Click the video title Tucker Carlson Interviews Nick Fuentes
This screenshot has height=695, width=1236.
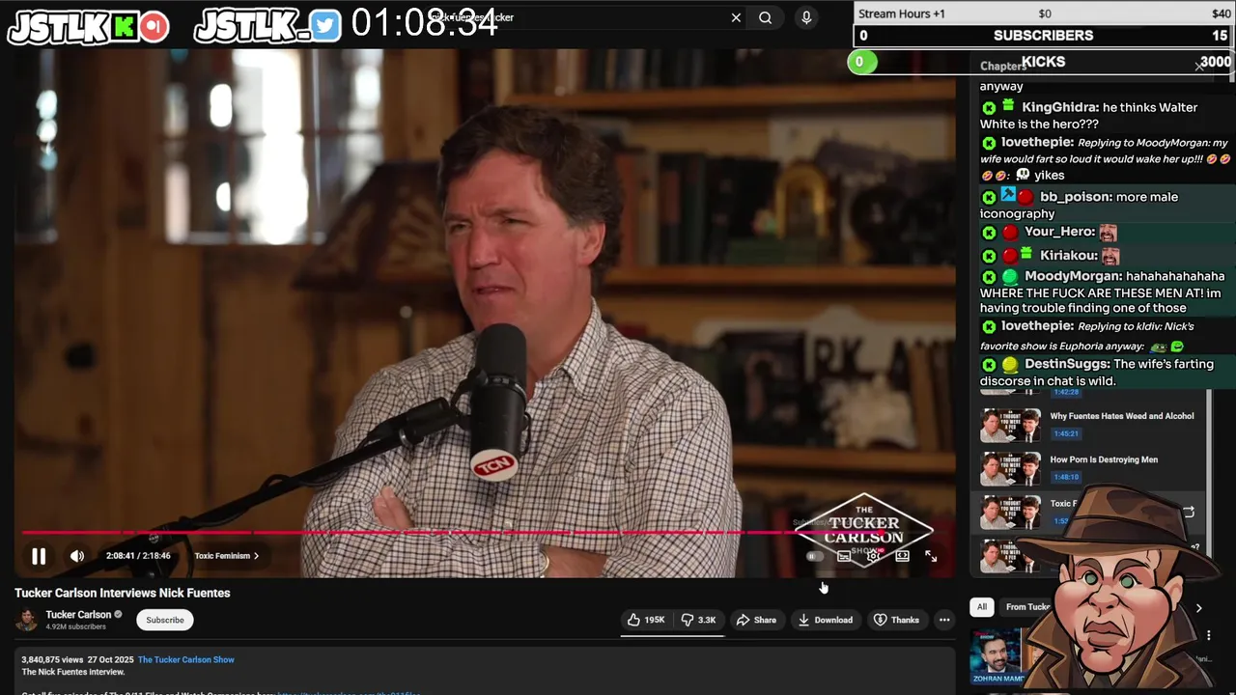click(x=123, y=593)
